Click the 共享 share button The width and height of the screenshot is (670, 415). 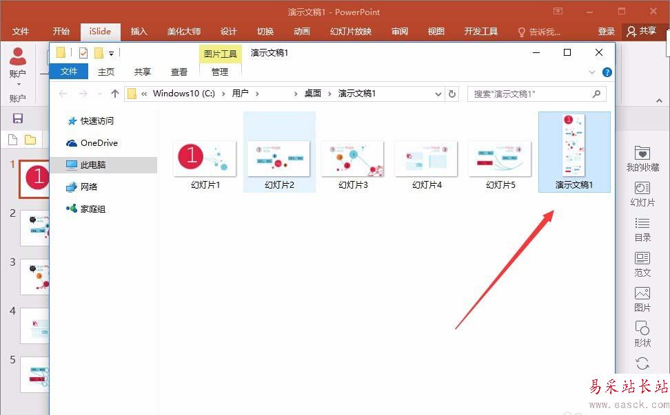click(x=642, y=31)
